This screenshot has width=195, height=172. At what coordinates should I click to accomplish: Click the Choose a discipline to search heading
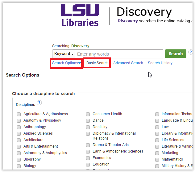coord(44,94)
